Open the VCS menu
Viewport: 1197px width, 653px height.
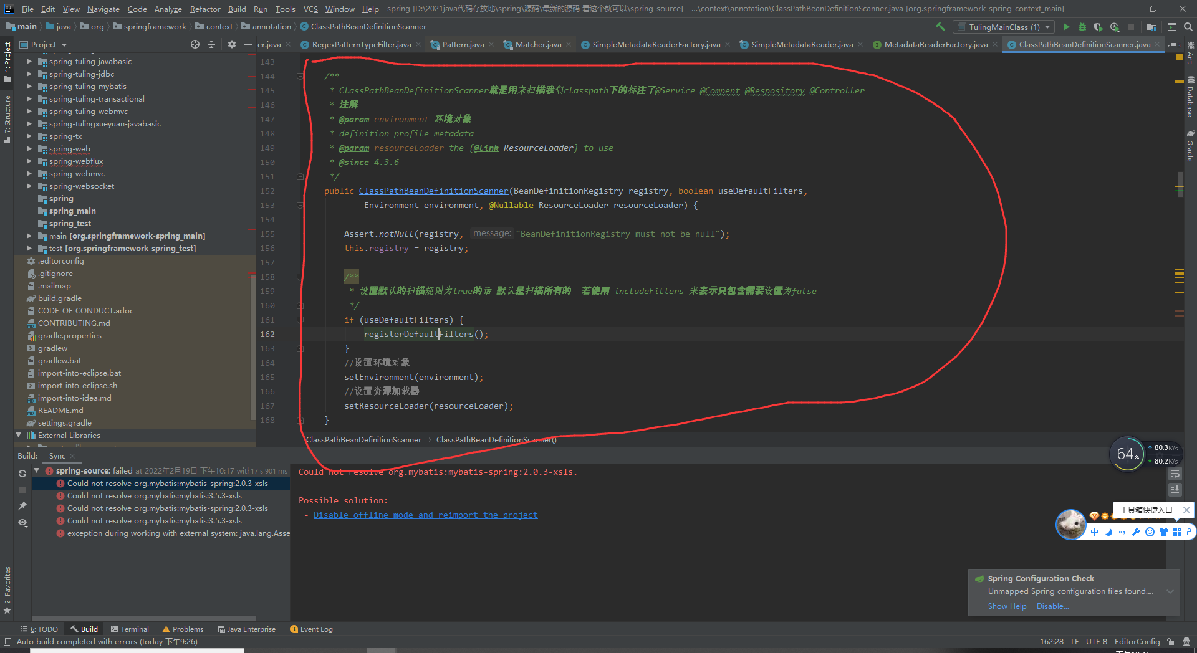(310, 9)
